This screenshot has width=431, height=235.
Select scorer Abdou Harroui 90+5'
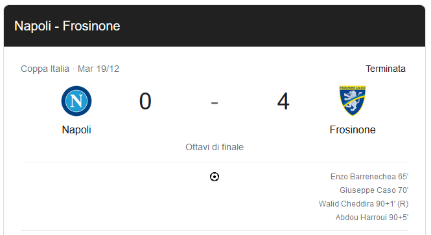pyautogui.click(x=372, y=218)
